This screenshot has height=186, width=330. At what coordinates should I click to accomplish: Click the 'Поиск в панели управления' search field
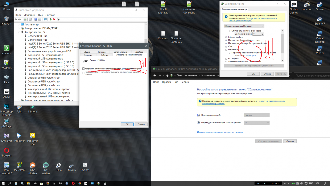312,75
